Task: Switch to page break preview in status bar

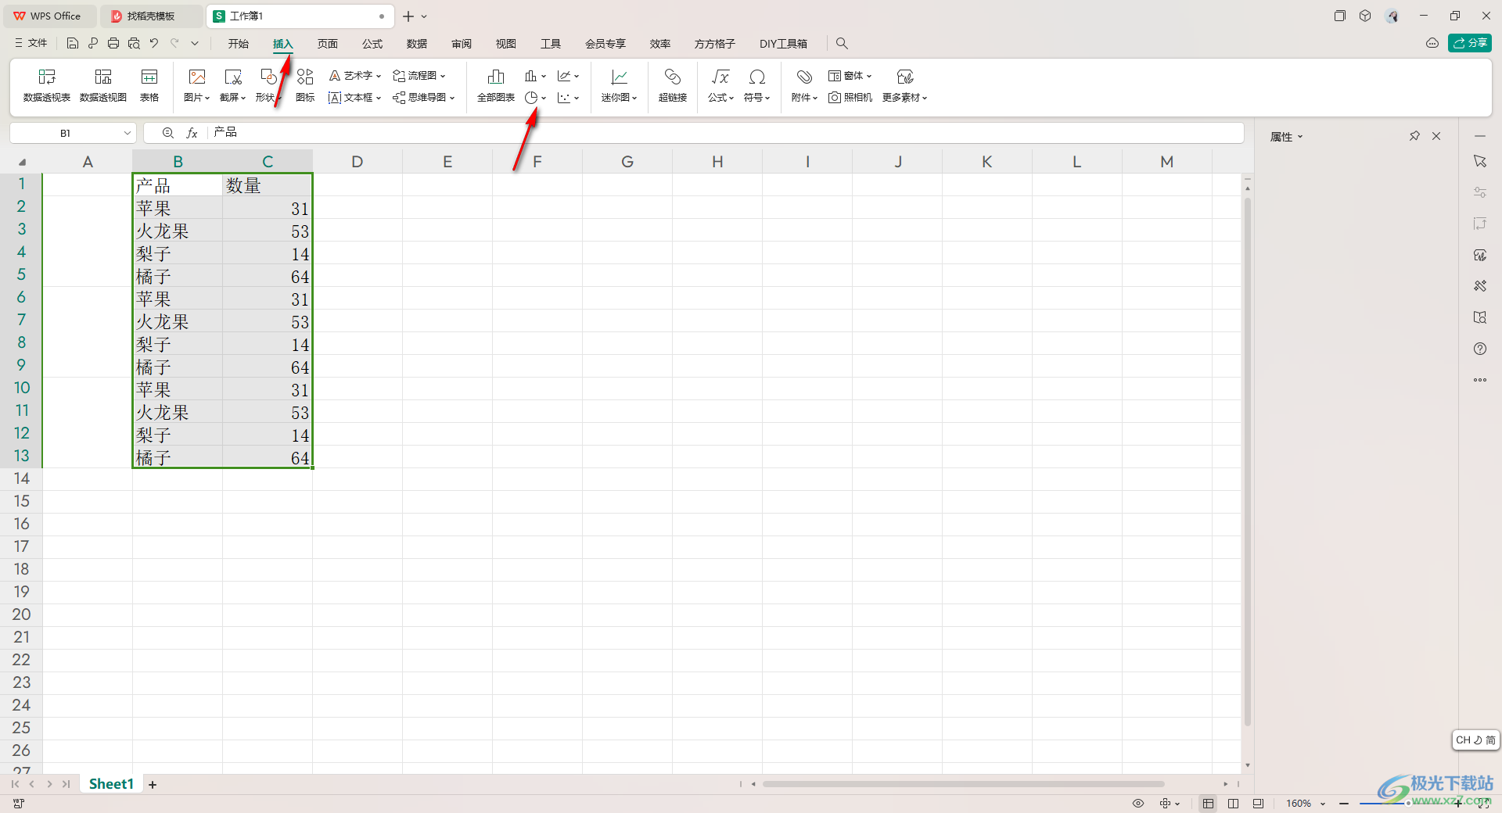Action: click(x=1258, y=804)
